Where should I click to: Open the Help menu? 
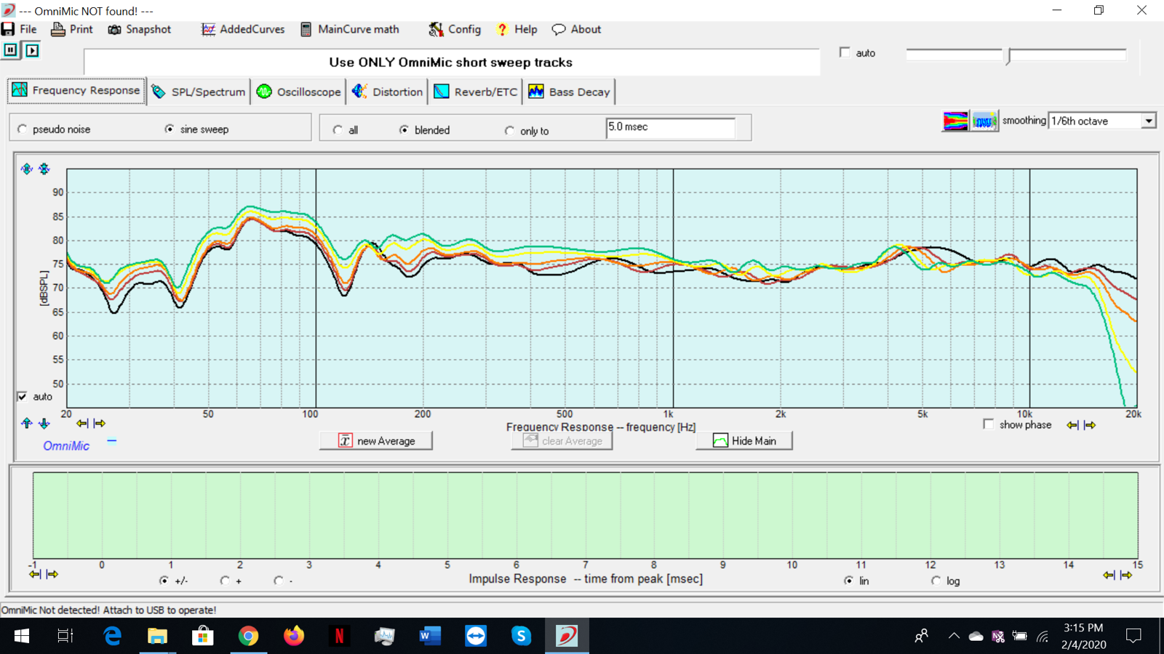(517, 29)
